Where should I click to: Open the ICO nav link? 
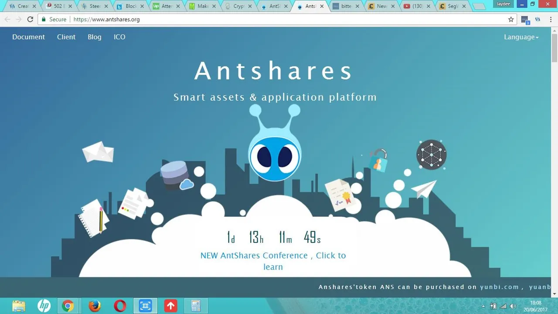coord(119,37)
